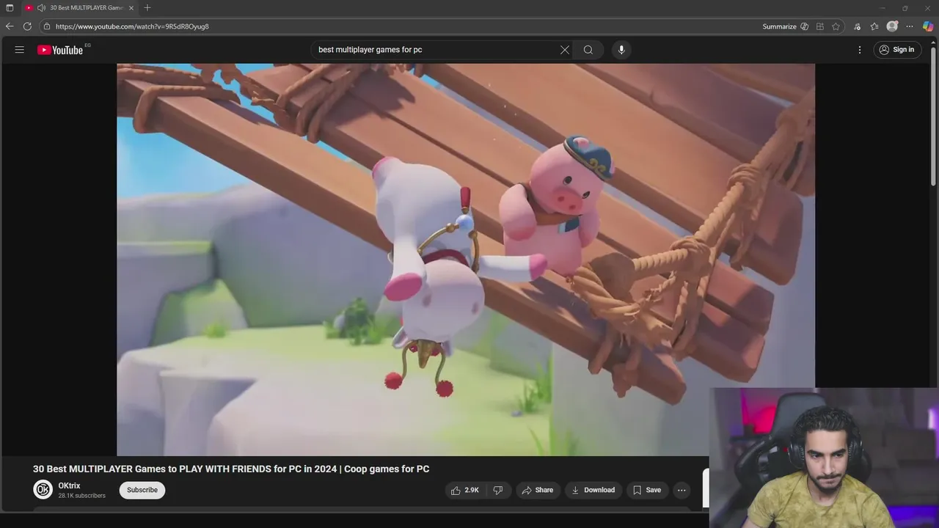Screen dimensions: 939x528
Task: Click the 28.1K subscribers text
Action: click(82, 496)
